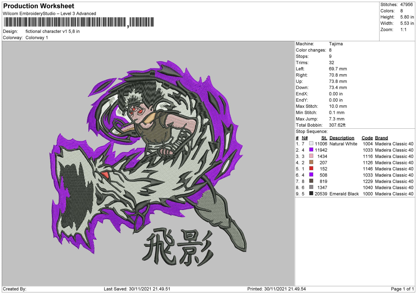Click the Min Stitch value '0.1 mm'
Image resolution: width=417 pixels, height=294 pixels.
(x=337, y=113)
